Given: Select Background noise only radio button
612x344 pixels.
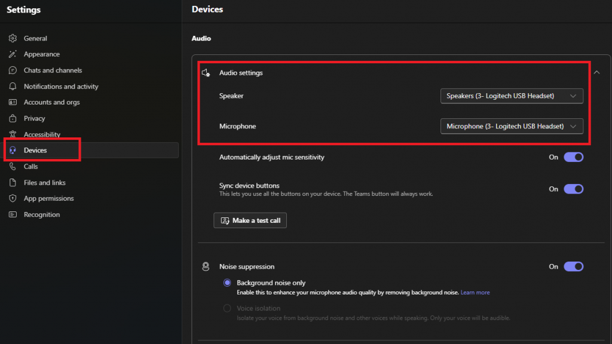Looking at the screenshot, I should (x=227, y=283).
